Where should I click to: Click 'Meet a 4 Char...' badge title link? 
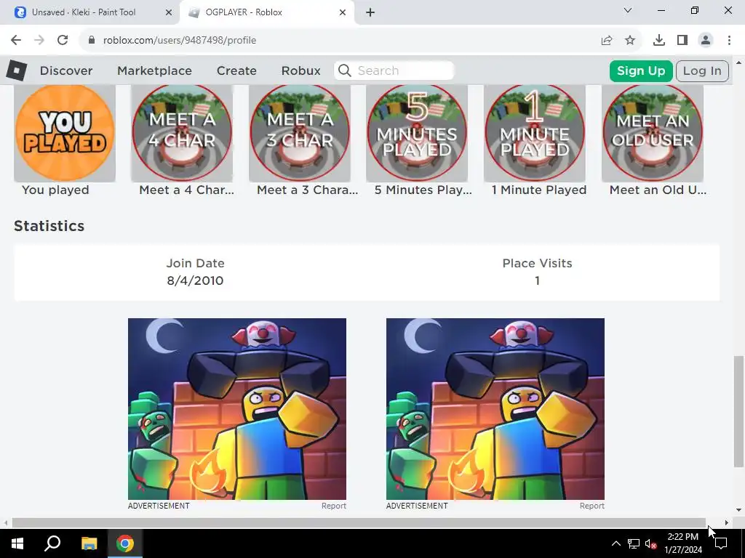tap(187, 190)
